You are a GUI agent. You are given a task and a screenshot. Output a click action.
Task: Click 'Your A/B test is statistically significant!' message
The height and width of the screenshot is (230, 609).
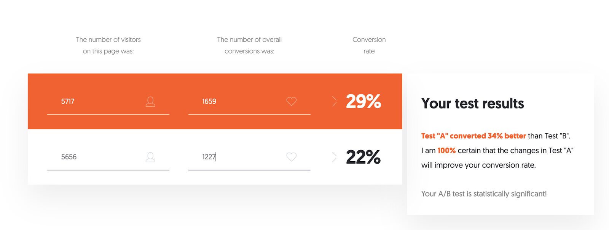pyautogui.click(x=484, y=194)
